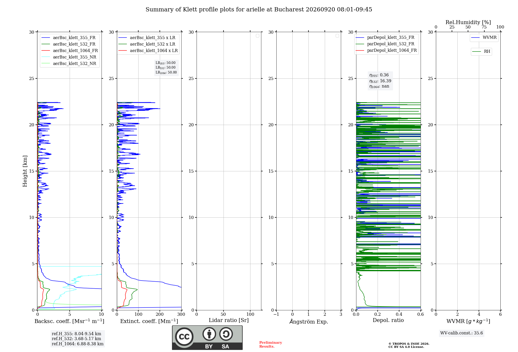Click tick label 100 on relative humidity axis
Image resolution: width=518 pixels, height=352 pixels.
(x=500, y=27)
